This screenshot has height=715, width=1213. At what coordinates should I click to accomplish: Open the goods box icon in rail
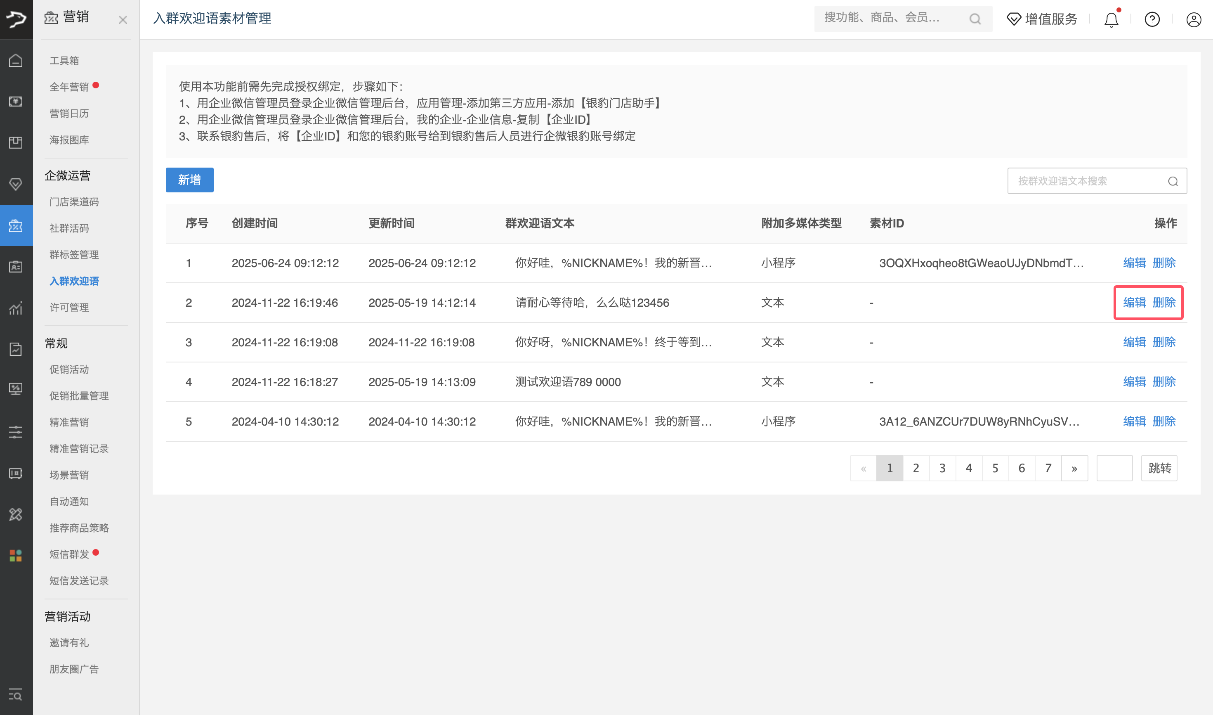(x=16, y=142)
